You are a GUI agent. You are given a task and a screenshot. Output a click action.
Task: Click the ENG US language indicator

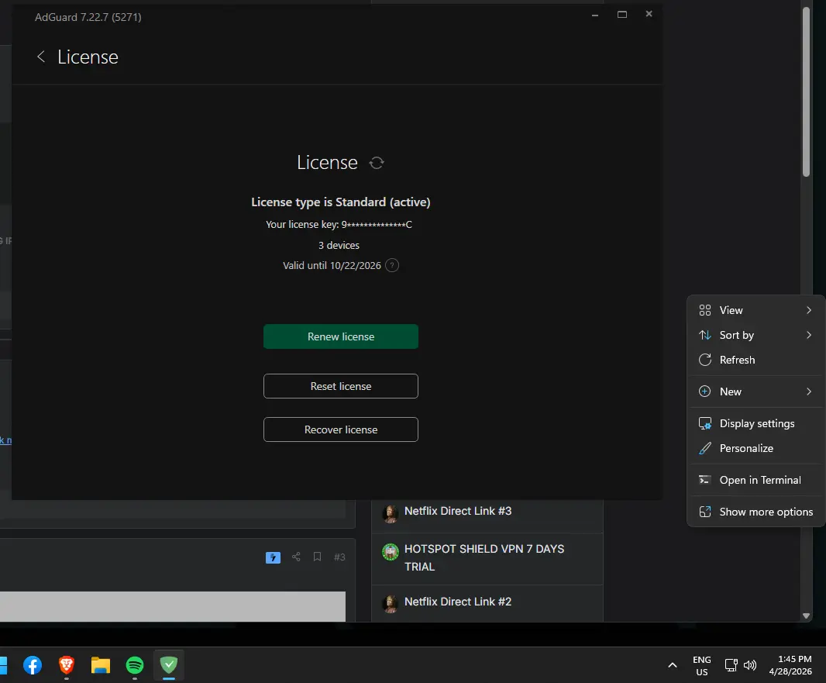[702, 666]
